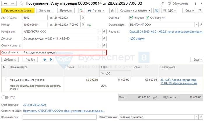Expand the Способ учета dropdown
This screenshot has height=121, width=204.
click(x=104, y=52)
